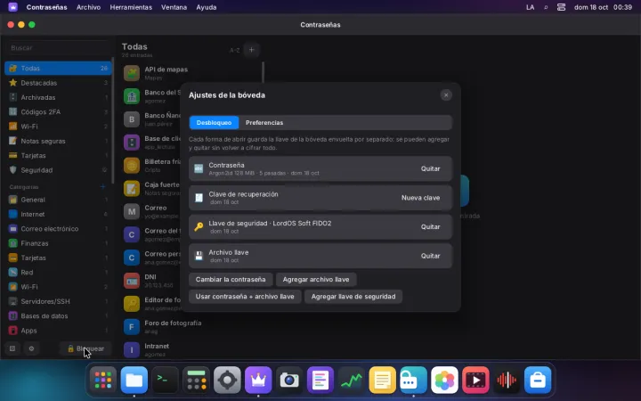Viewport: 641px width, 401px height.
Task: Open the purple text document app in dock
Action: [320, 381]
